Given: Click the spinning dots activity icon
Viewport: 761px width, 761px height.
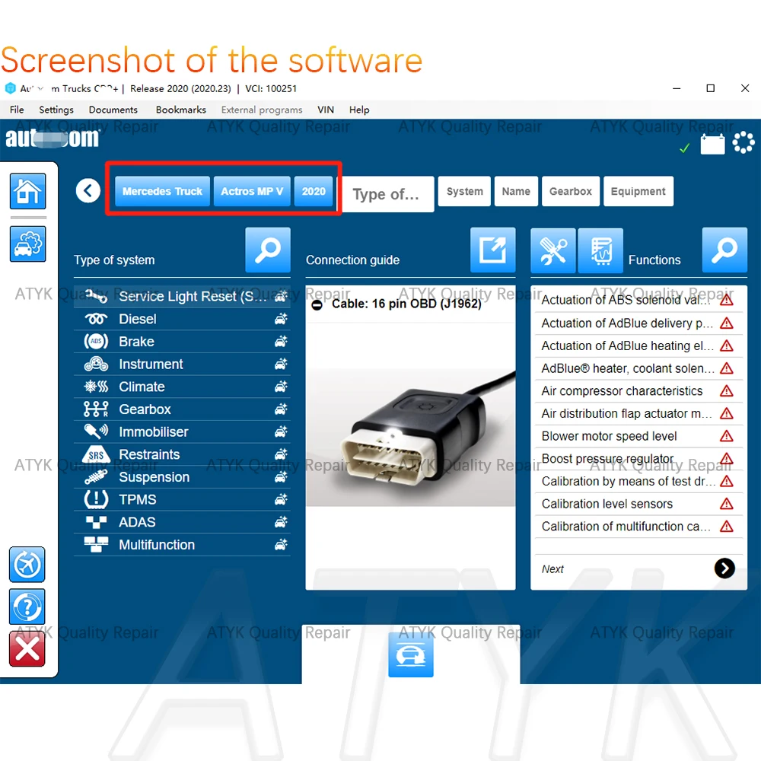Looking at the screenshot, I should (x=743, y=143).
